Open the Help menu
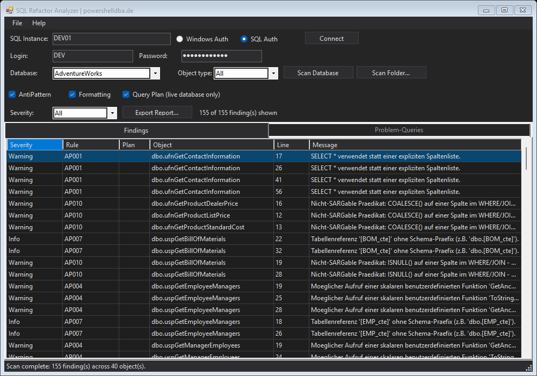The image size is (537, 376). [x=39, y=23]
